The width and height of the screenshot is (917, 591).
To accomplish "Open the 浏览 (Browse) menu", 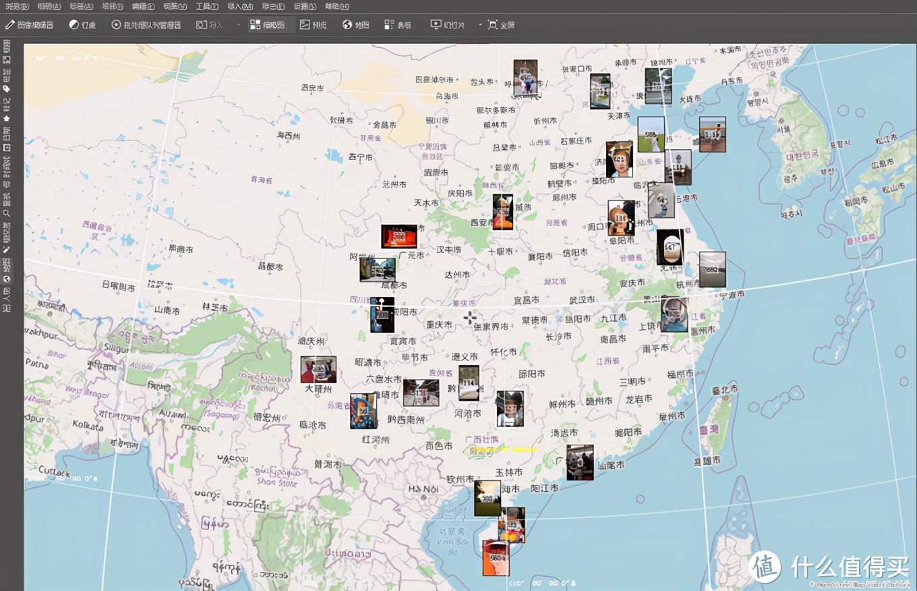I will tap(16, 6).
